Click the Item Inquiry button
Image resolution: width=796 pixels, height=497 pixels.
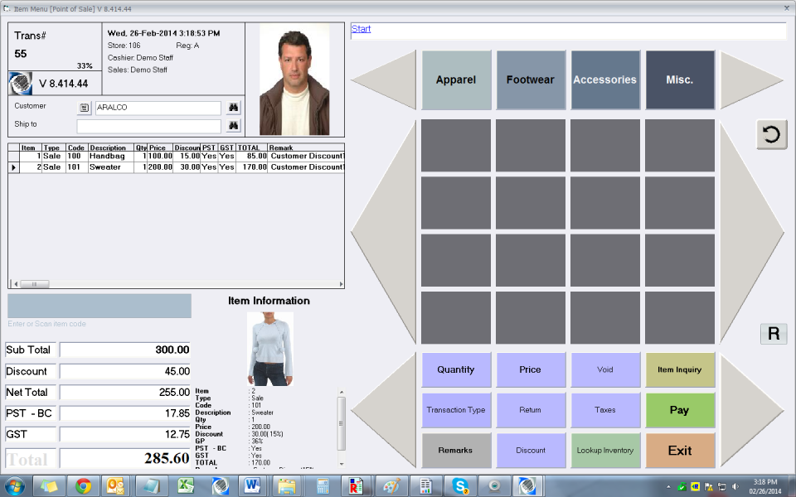(680, 369)
